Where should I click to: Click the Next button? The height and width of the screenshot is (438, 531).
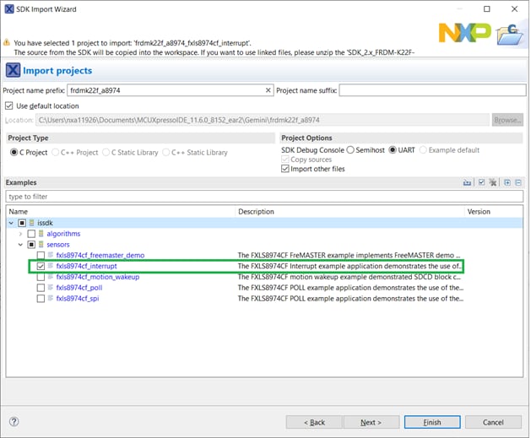point(371,422)
